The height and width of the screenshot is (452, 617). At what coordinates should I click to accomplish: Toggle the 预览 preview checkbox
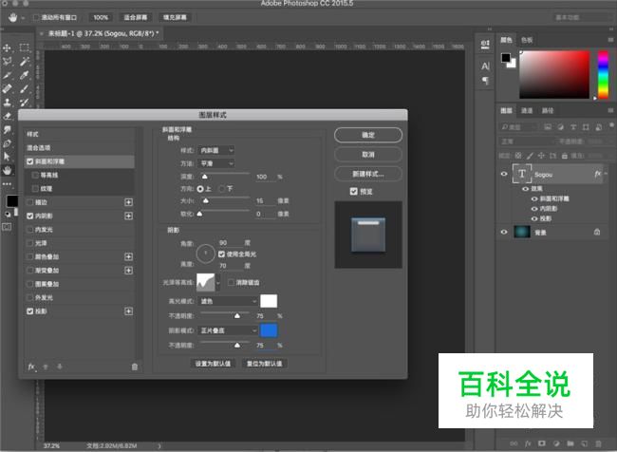[353, 192]
